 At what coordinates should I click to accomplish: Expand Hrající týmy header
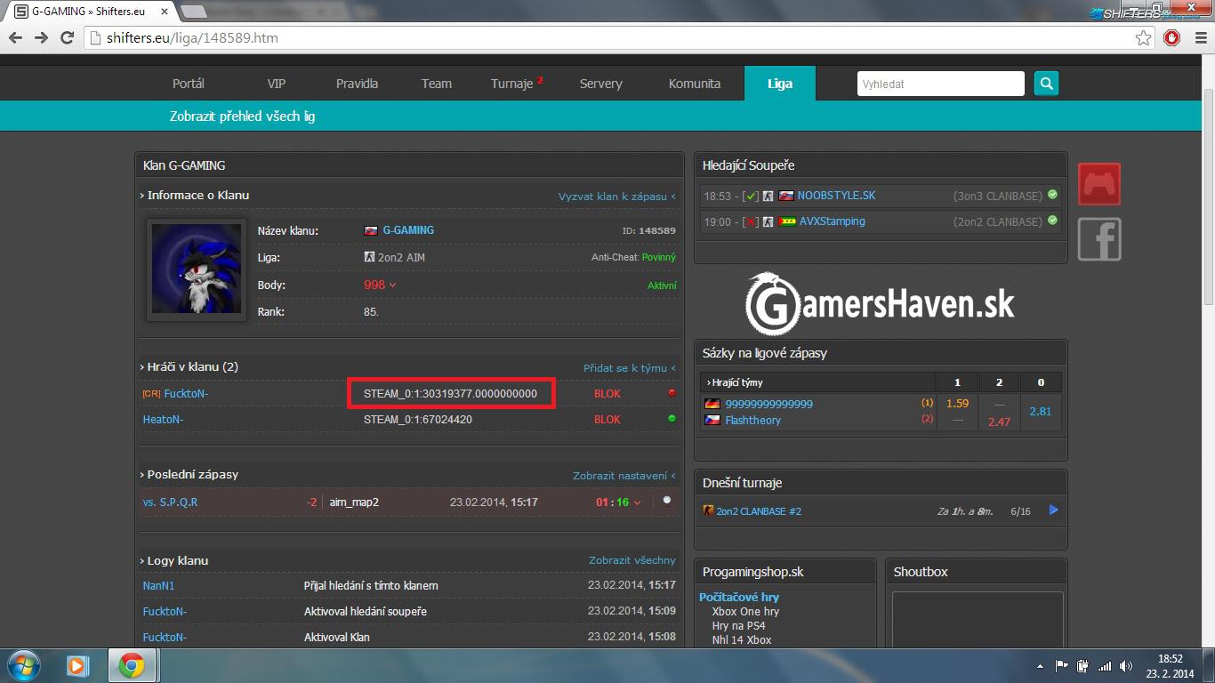735,382
